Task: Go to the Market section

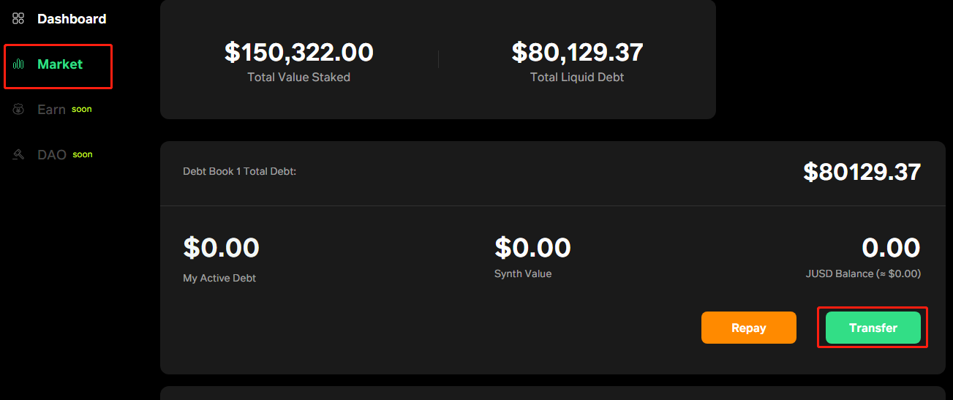Action: tap(60, 64)
